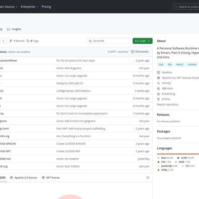This screenshot has width=199, height=199.
Task: Click the Readme link in About
Action: [167, 72]
